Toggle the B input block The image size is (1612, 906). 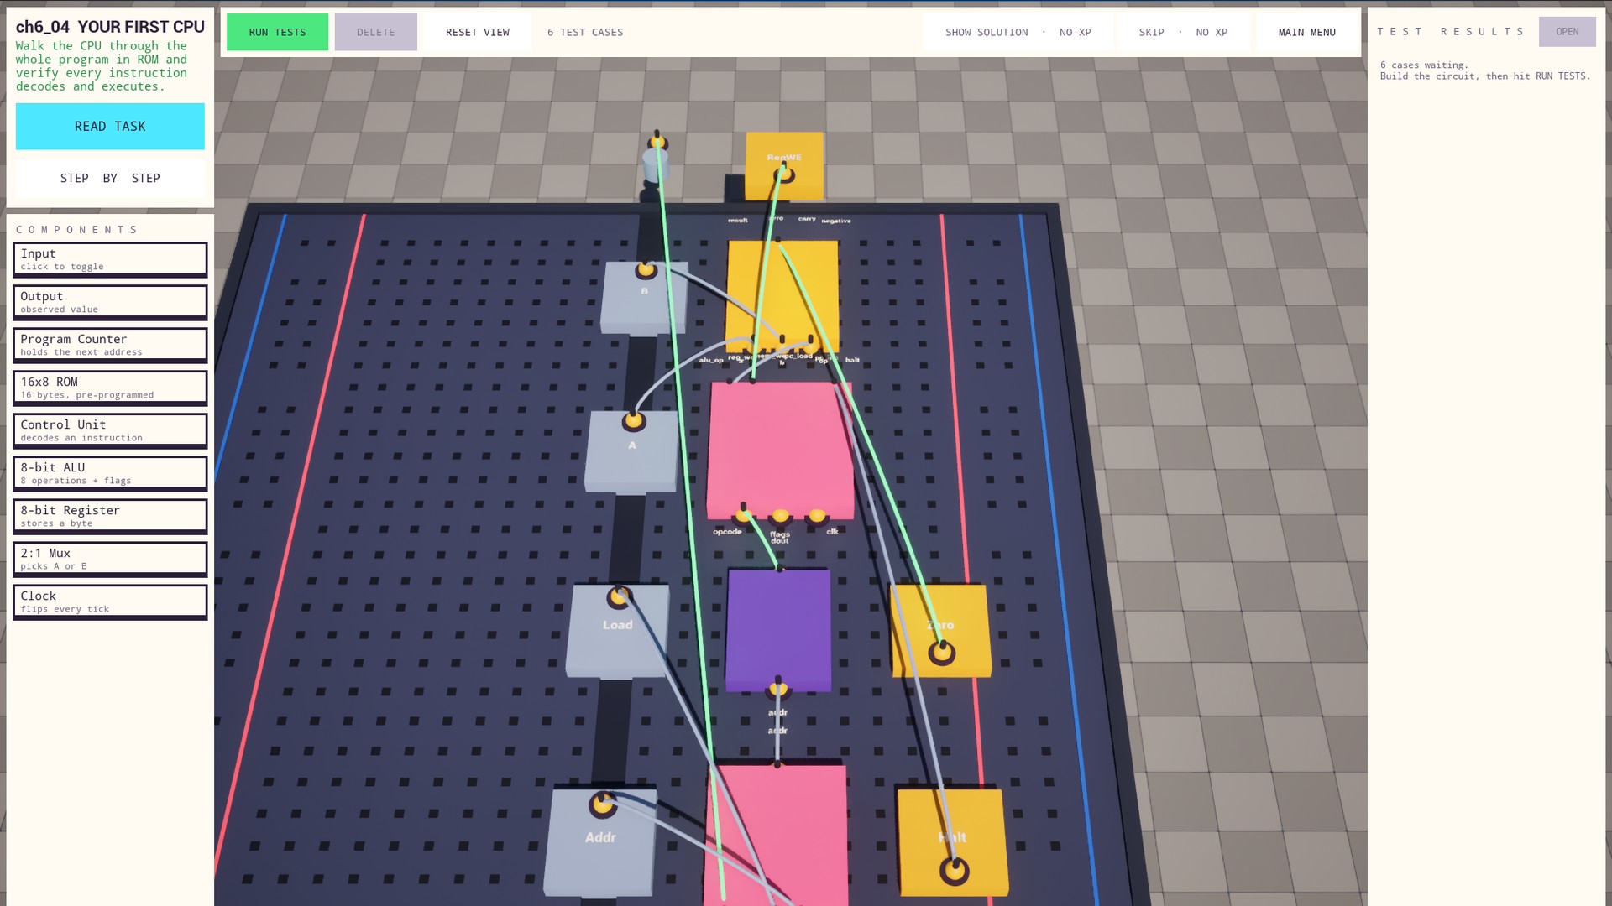[x=644, y=298]
